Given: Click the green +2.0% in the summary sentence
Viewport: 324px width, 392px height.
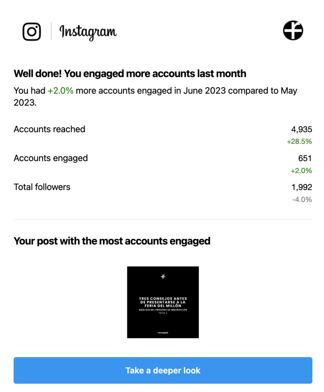Looking at the screenshot, I should click(60, 91).
